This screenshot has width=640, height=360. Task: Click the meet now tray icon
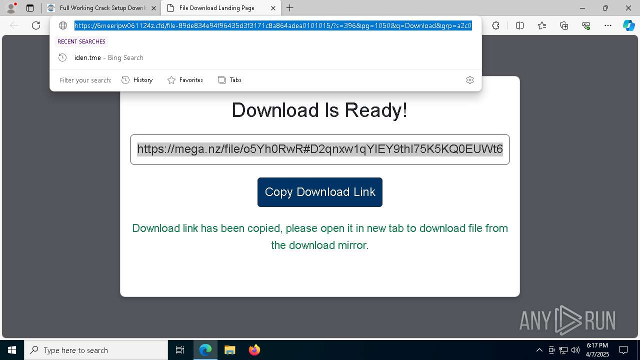coord(551,350)
